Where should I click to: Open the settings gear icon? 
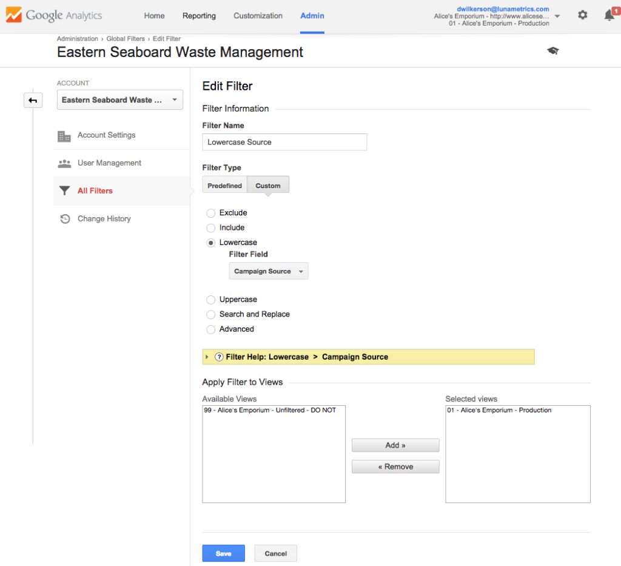tap(582, 15)
